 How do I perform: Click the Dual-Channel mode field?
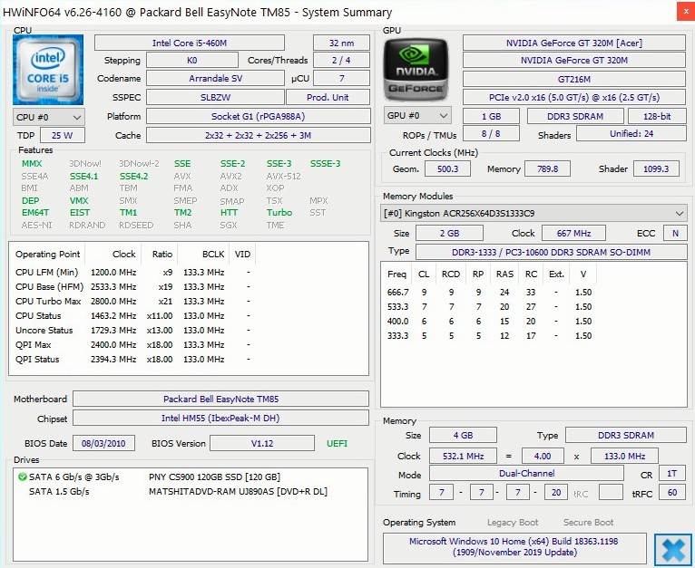pyautogui.click(x=526, y=473)
